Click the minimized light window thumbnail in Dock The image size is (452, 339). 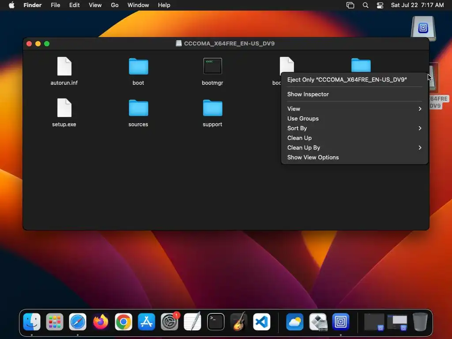[x=398, y=322]
